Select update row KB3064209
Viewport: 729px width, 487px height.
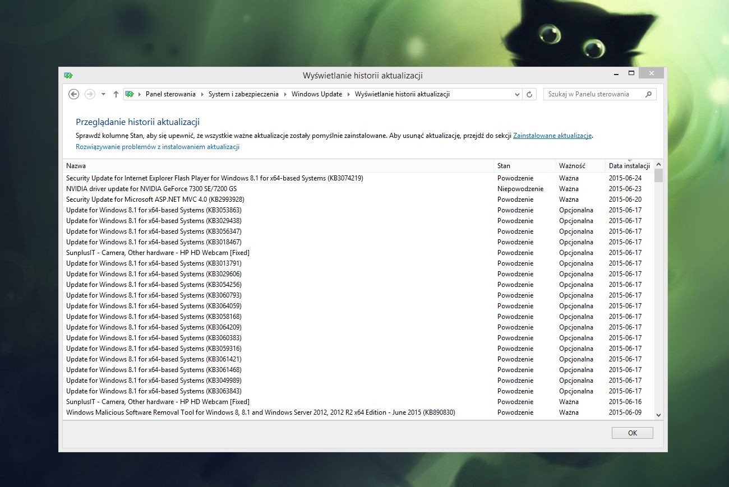point(358,327)
